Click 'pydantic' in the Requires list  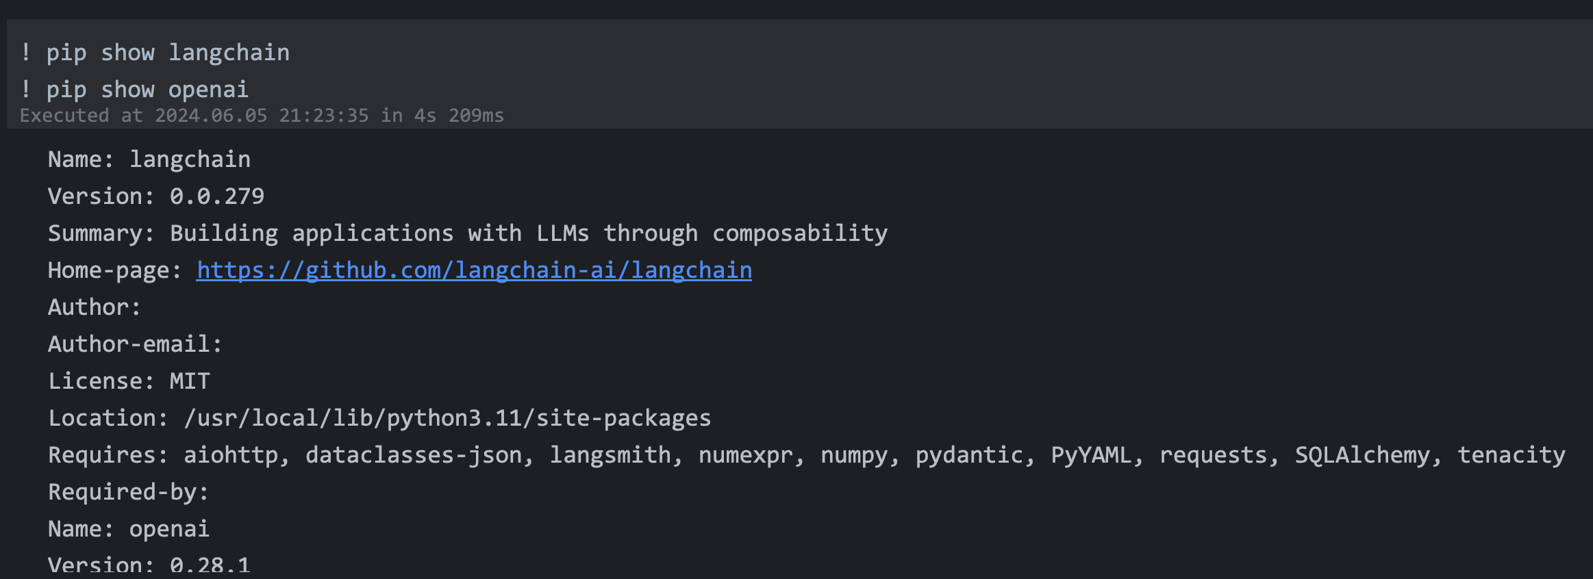click(969, 455)
